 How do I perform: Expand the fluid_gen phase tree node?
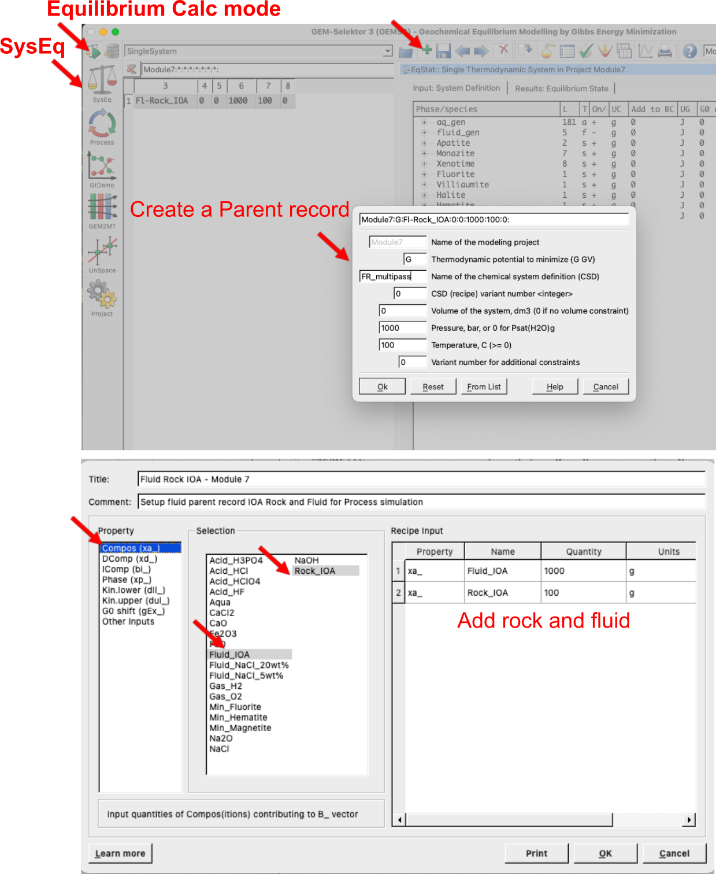pyautogui.click(x=424, y=133)
